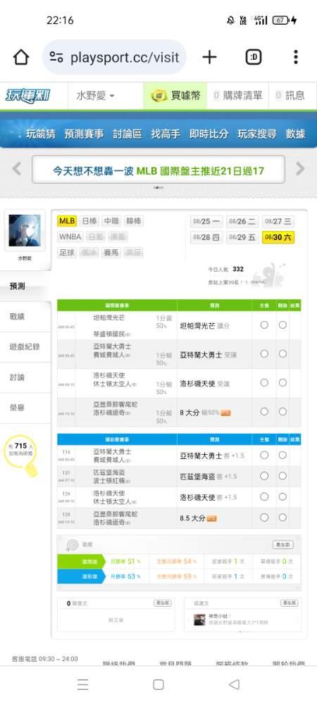This screenshot has height=704, width=317.
Task: Click the 玩運彩 site logo
Action: [28, 96]
